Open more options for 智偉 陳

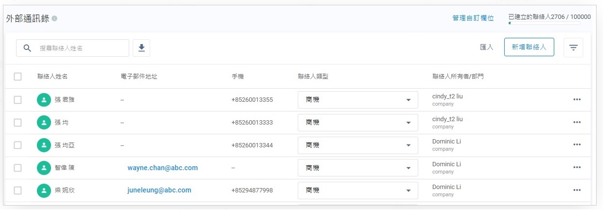click(577, 168)
